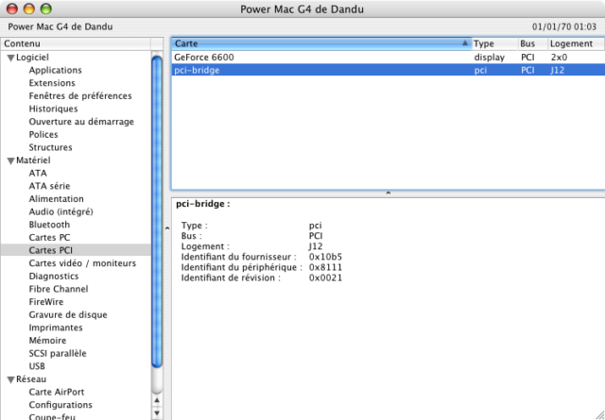The width and height of the screenshot is (605, 420).
Task: Collapse the Réseau section triangle
Action: (10, 379)
